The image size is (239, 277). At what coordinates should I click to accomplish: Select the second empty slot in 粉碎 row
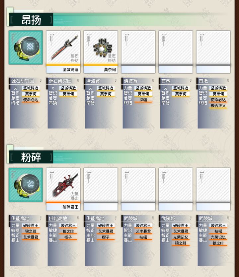138,189
